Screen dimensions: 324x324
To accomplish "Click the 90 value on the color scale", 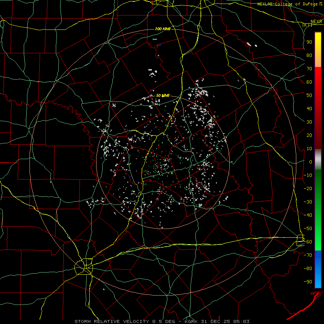I will [309, 42].
